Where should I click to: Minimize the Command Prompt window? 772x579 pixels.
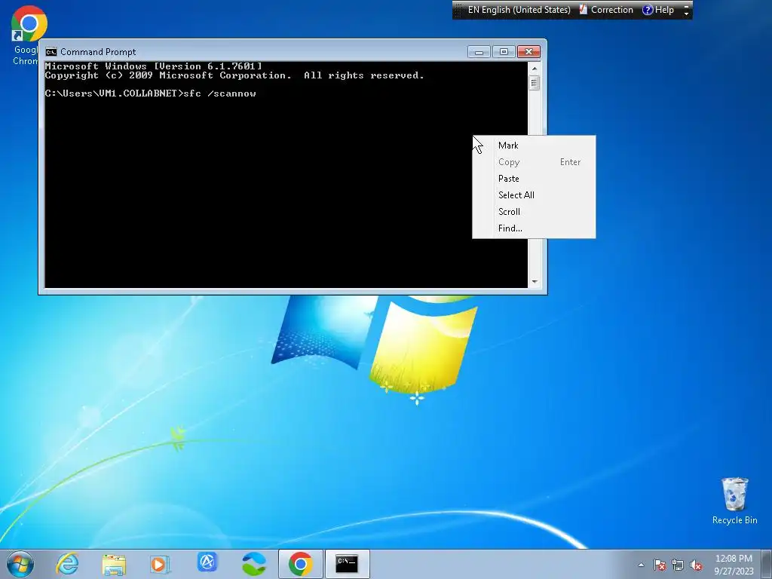[479, 52]
